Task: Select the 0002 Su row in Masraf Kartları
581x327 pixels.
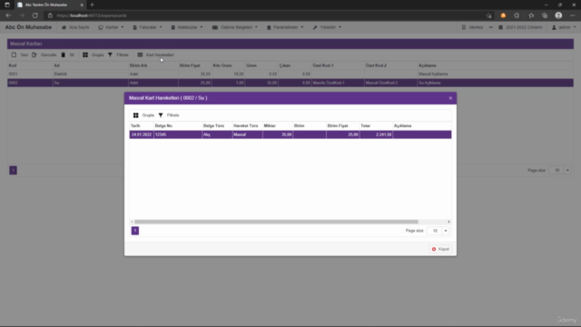Action: pos(290,83)
